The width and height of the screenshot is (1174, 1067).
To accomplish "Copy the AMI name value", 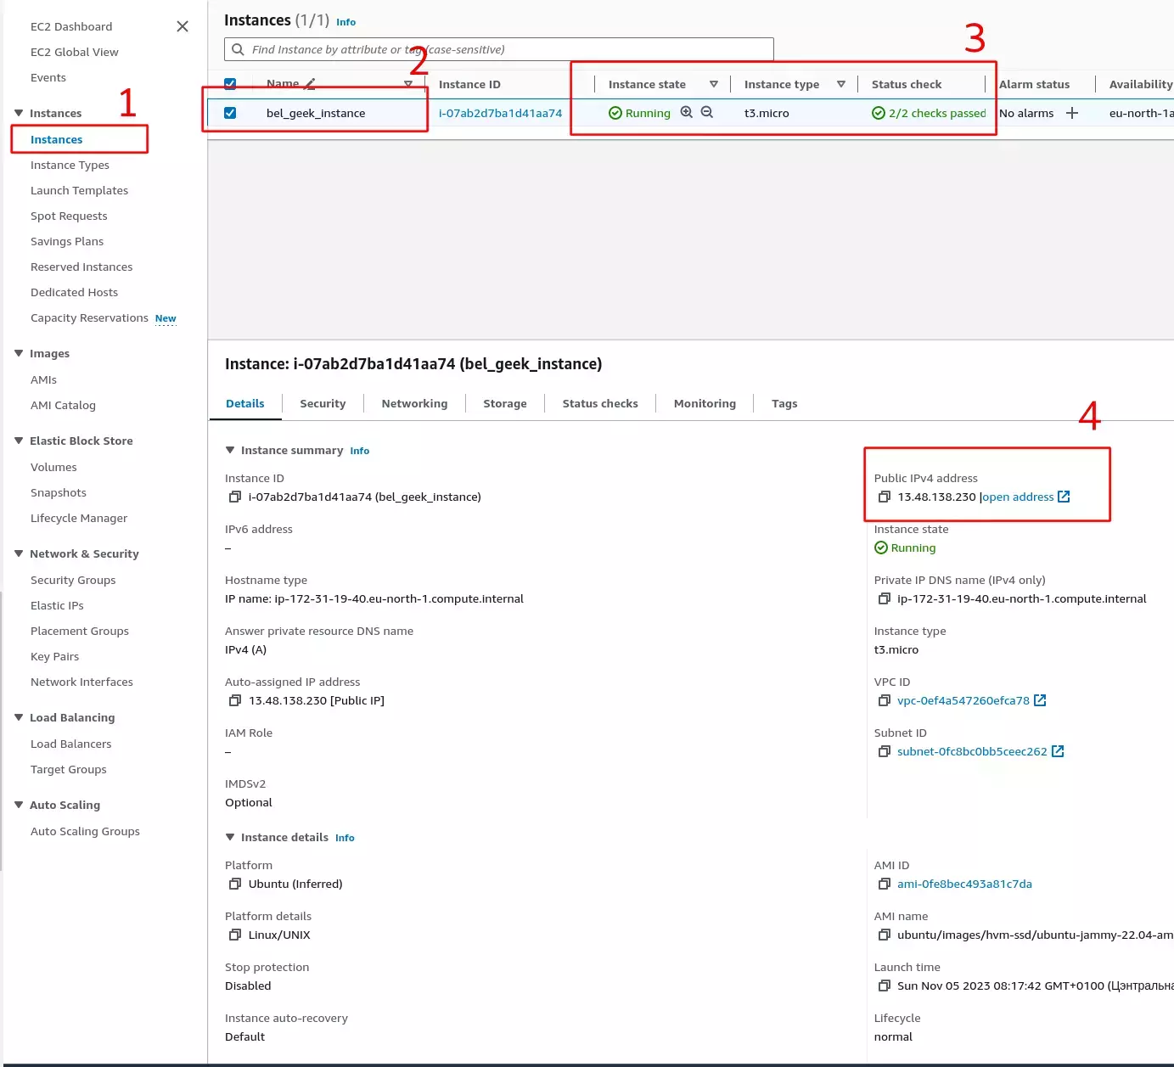I will point(885,935).
